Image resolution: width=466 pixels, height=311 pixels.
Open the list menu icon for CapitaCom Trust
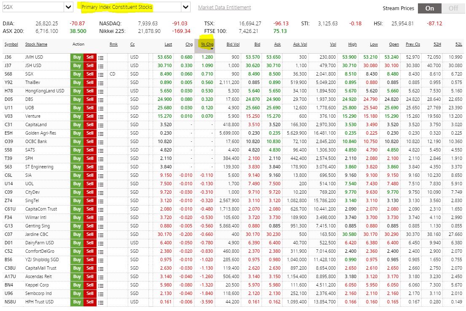(x=101, y=210)
